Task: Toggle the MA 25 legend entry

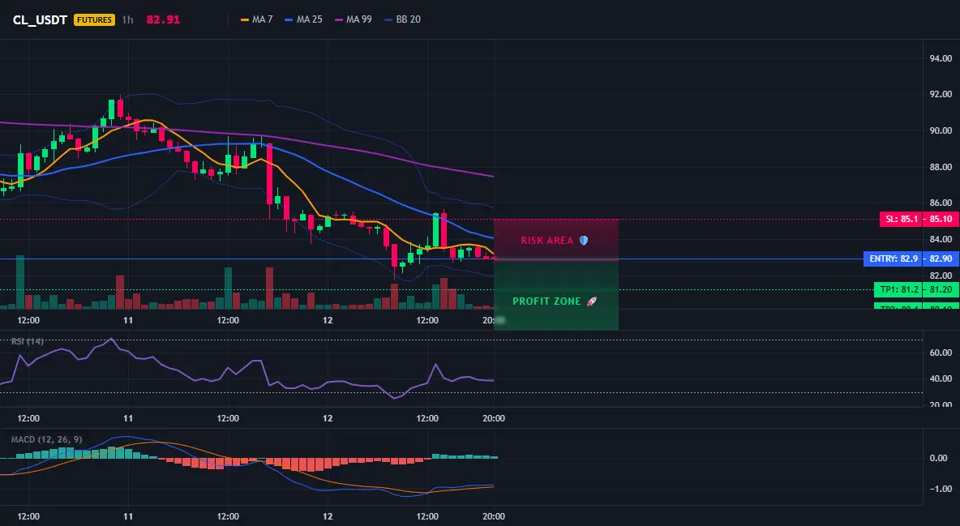Action: click(x=304, y=19)
